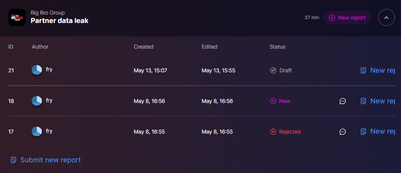
Task: Open comments for report 18
Action: [343, 101]
